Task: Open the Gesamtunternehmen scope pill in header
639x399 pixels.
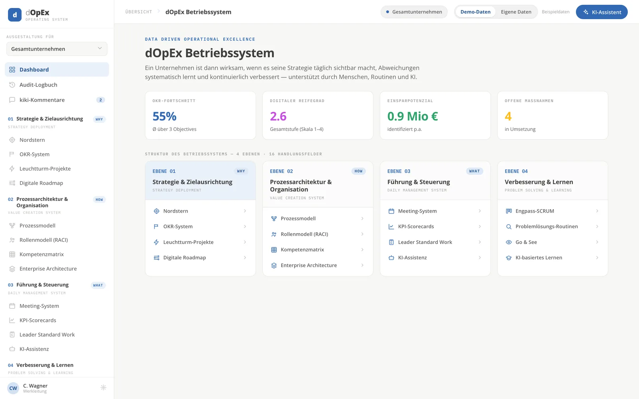Action: (414, 12)
